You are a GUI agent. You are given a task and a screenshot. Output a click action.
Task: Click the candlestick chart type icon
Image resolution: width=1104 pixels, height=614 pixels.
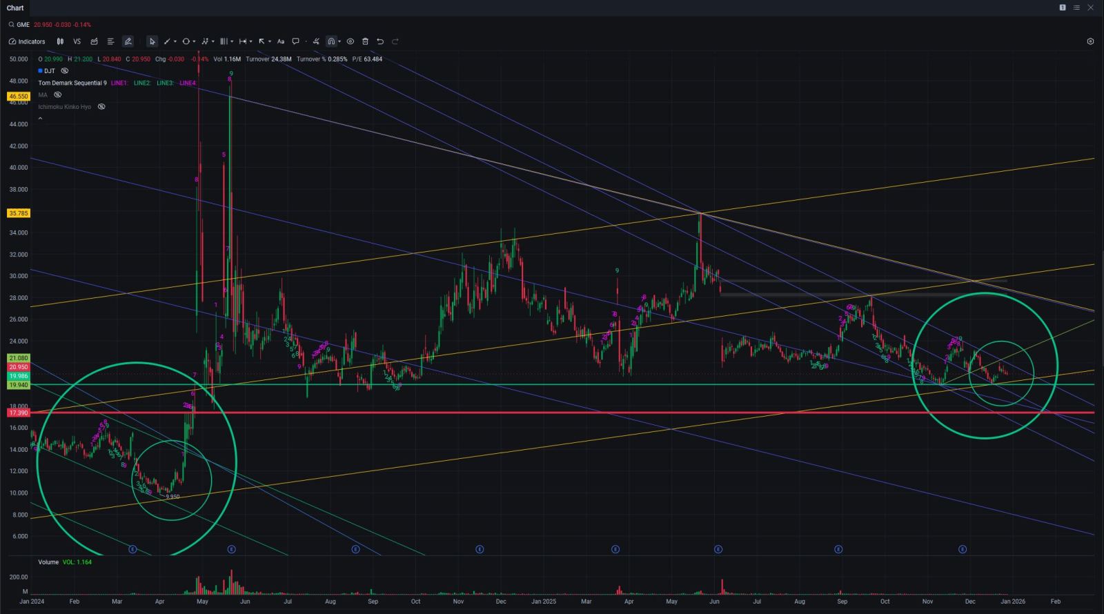coord(60,41)
